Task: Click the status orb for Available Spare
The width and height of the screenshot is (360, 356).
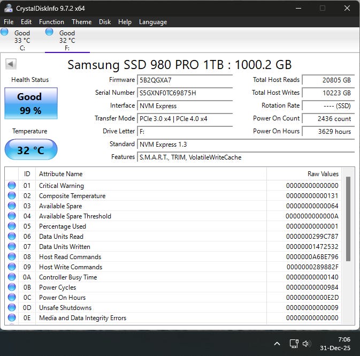Action: (12, 206)
